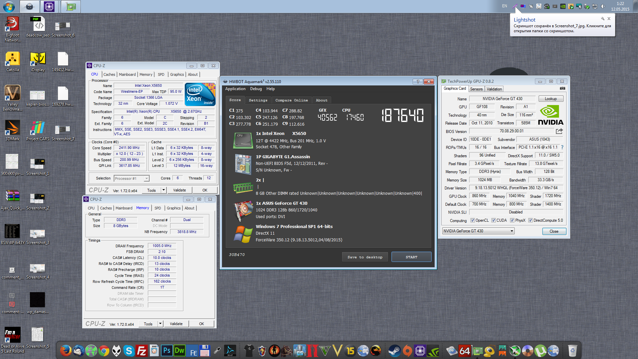Open the Processor #1 selection dropdown
This screenshot has height=359, width=638.
point(132,179)
